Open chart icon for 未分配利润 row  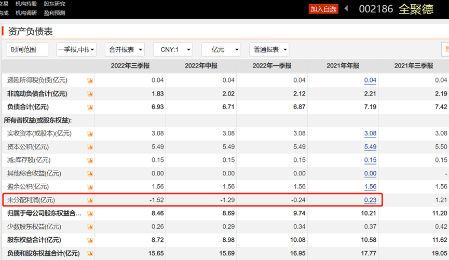[x=90, y=200]
